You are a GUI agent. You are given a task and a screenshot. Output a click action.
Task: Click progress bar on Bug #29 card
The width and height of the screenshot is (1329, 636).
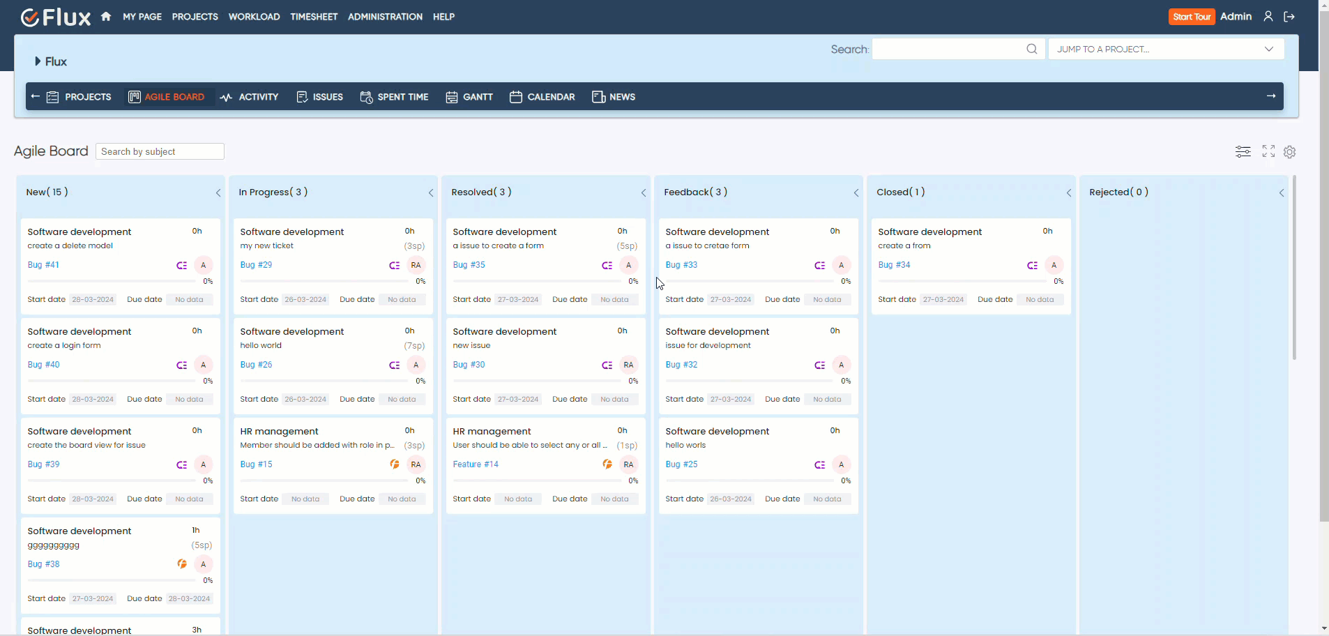point(324,281)
